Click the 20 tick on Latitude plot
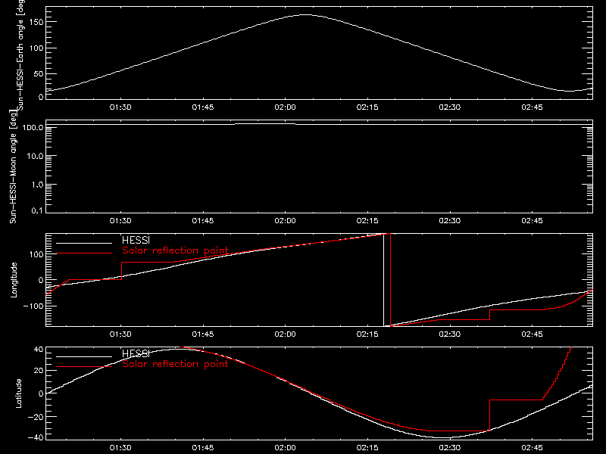The width and height of the screenshot is (606, 454). coord(39,370)
